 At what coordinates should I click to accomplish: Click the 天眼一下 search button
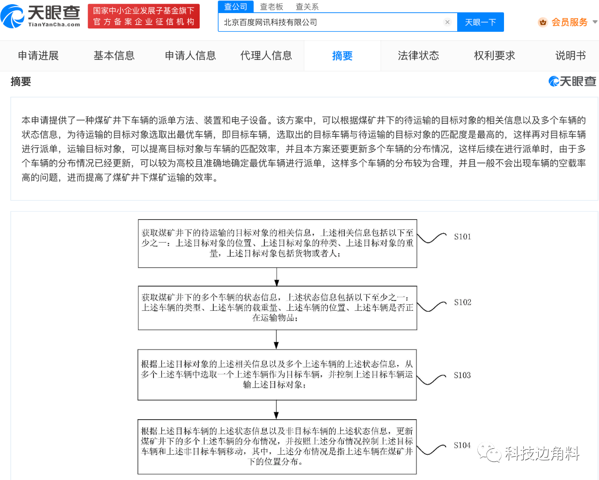(x=481, y=22)
